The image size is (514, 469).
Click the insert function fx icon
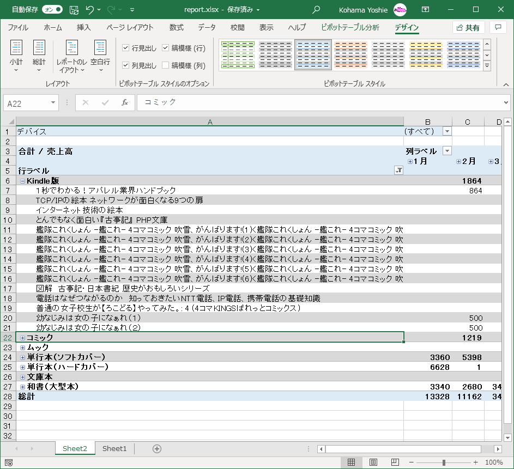[125, 102]
